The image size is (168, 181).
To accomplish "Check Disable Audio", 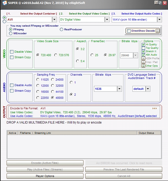I will click(x=12, y=85).
